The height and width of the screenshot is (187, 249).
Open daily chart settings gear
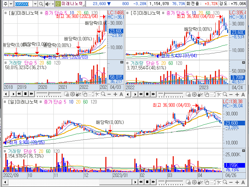click(194, 182)
